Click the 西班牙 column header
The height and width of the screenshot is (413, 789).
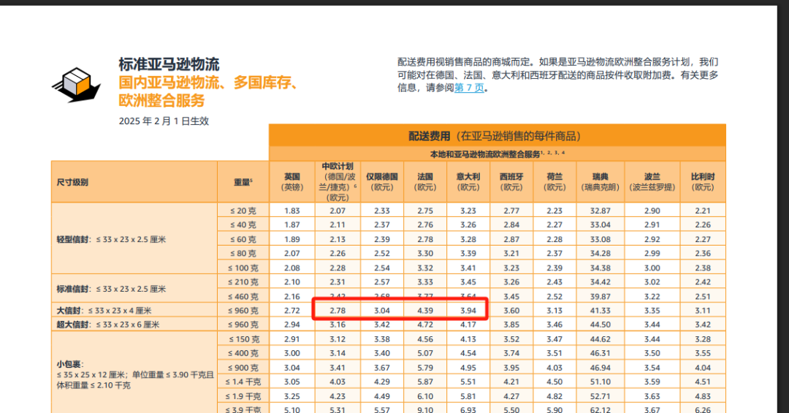pos(511,182)
